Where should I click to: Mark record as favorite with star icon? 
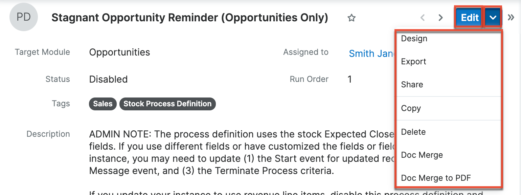(352, 18)
